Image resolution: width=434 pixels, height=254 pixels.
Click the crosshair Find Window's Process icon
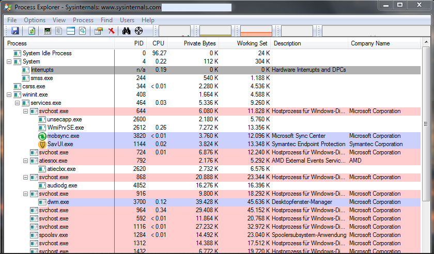coord(138,30)
